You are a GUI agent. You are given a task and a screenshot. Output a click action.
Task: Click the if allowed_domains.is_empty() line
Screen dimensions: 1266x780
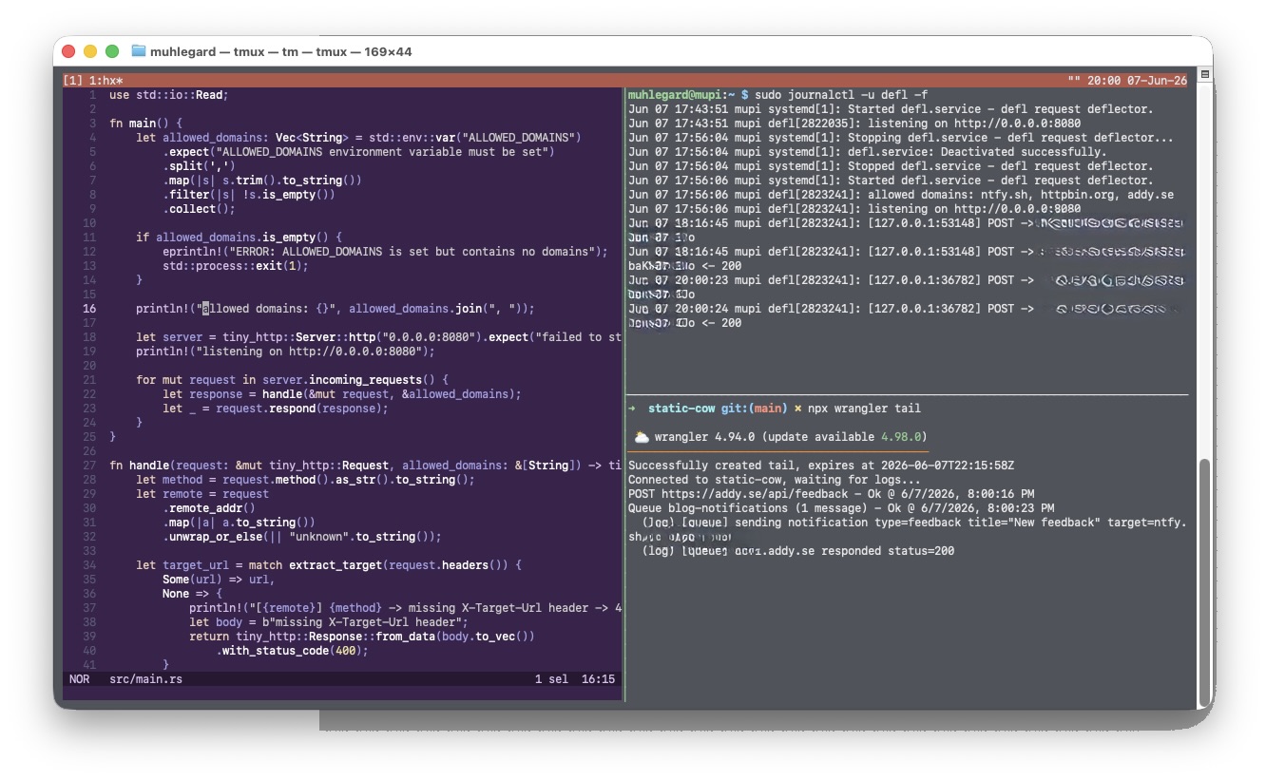239,238
